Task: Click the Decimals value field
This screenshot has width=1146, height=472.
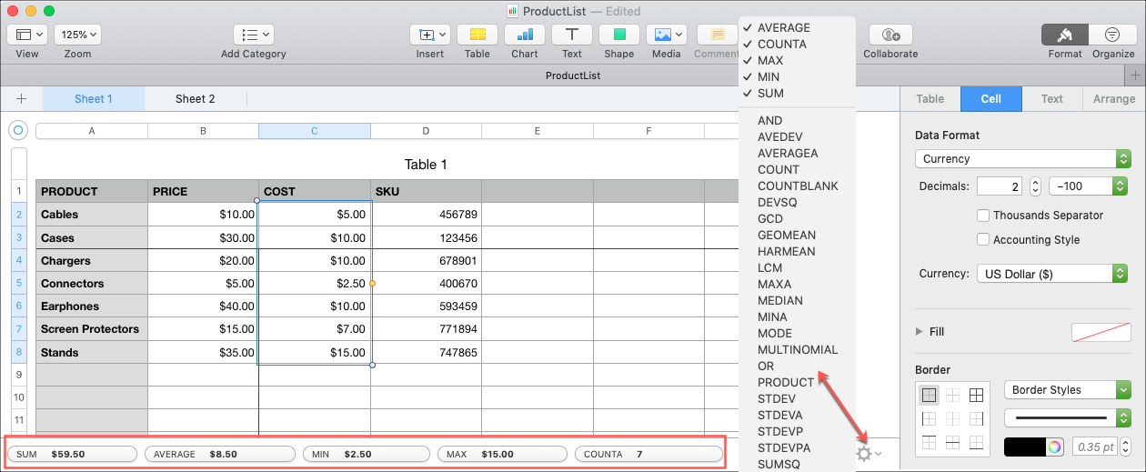Action: (1001, 186)
